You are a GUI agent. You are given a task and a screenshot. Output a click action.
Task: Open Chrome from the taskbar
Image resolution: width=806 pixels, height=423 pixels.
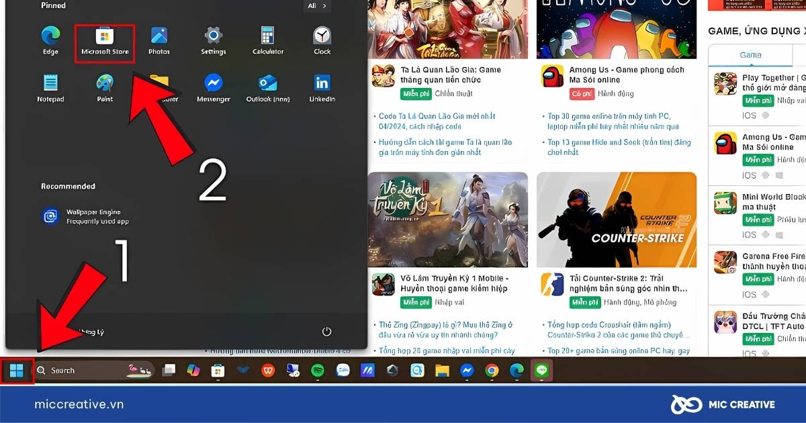pos(492,370)
